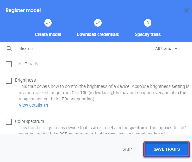This screenshot has width=192, height=162.
Task: Select the Create model step label
Action: [48, 34]
